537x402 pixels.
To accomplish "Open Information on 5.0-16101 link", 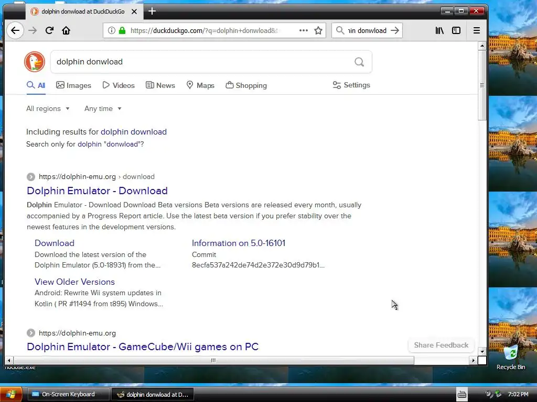I will [x=239, y=243].
